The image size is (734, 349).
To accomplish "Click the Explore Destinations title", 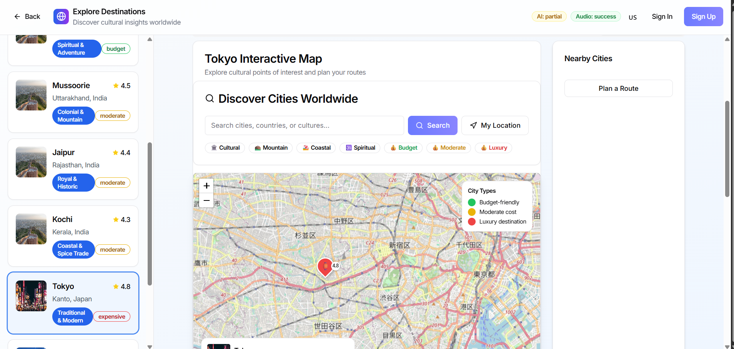I will click(109, 12).
